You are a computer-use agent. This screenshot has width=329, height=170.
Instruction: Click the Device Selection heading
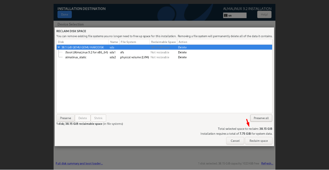(70, 24)
